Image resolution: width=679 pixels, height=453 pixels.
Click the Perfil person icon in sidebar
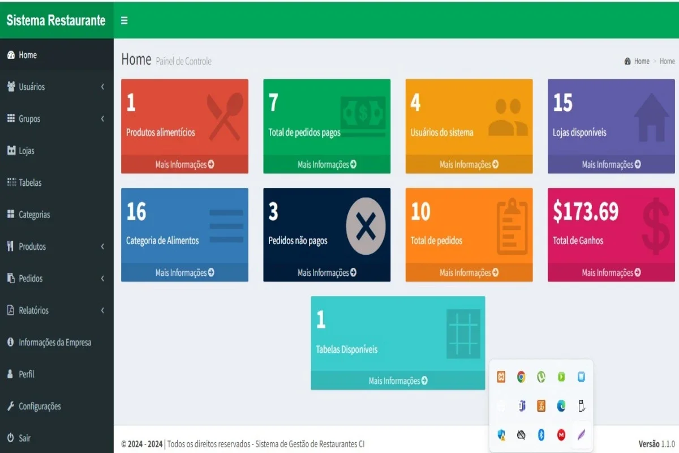pyautogui.click(x=10, y=374)
